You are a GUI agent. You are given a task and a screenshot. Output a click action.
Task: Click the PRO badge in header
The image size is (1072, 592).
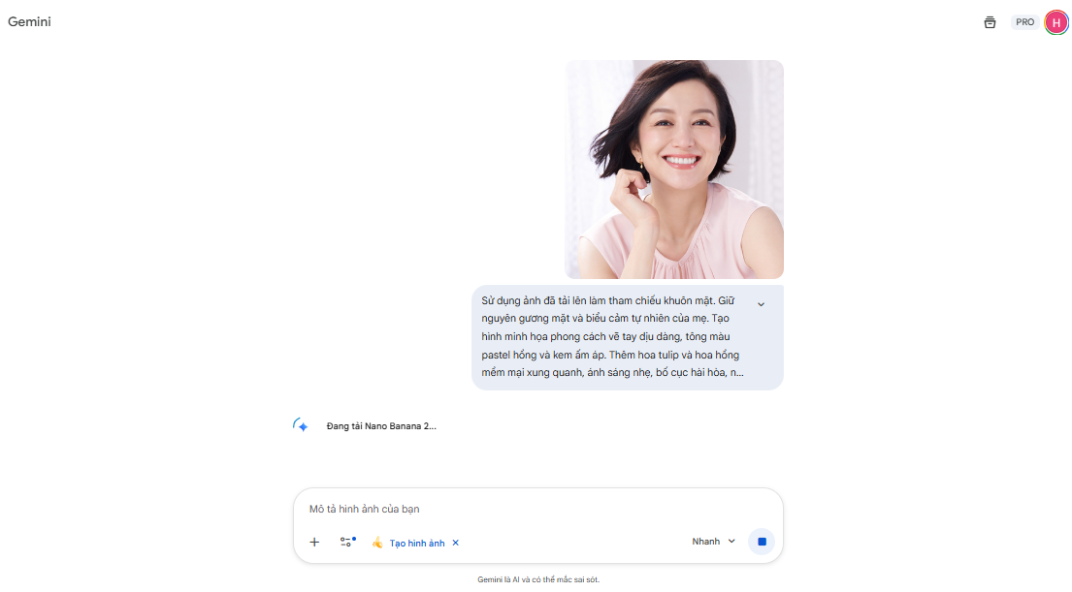coord(1024,22)
